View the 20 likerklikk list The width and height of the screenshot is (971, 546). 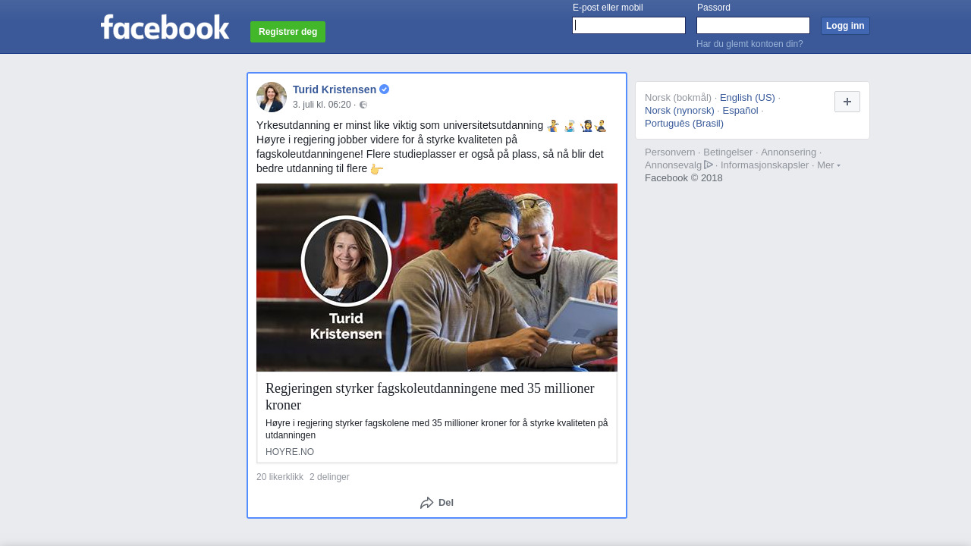click(x=280, y=477)
